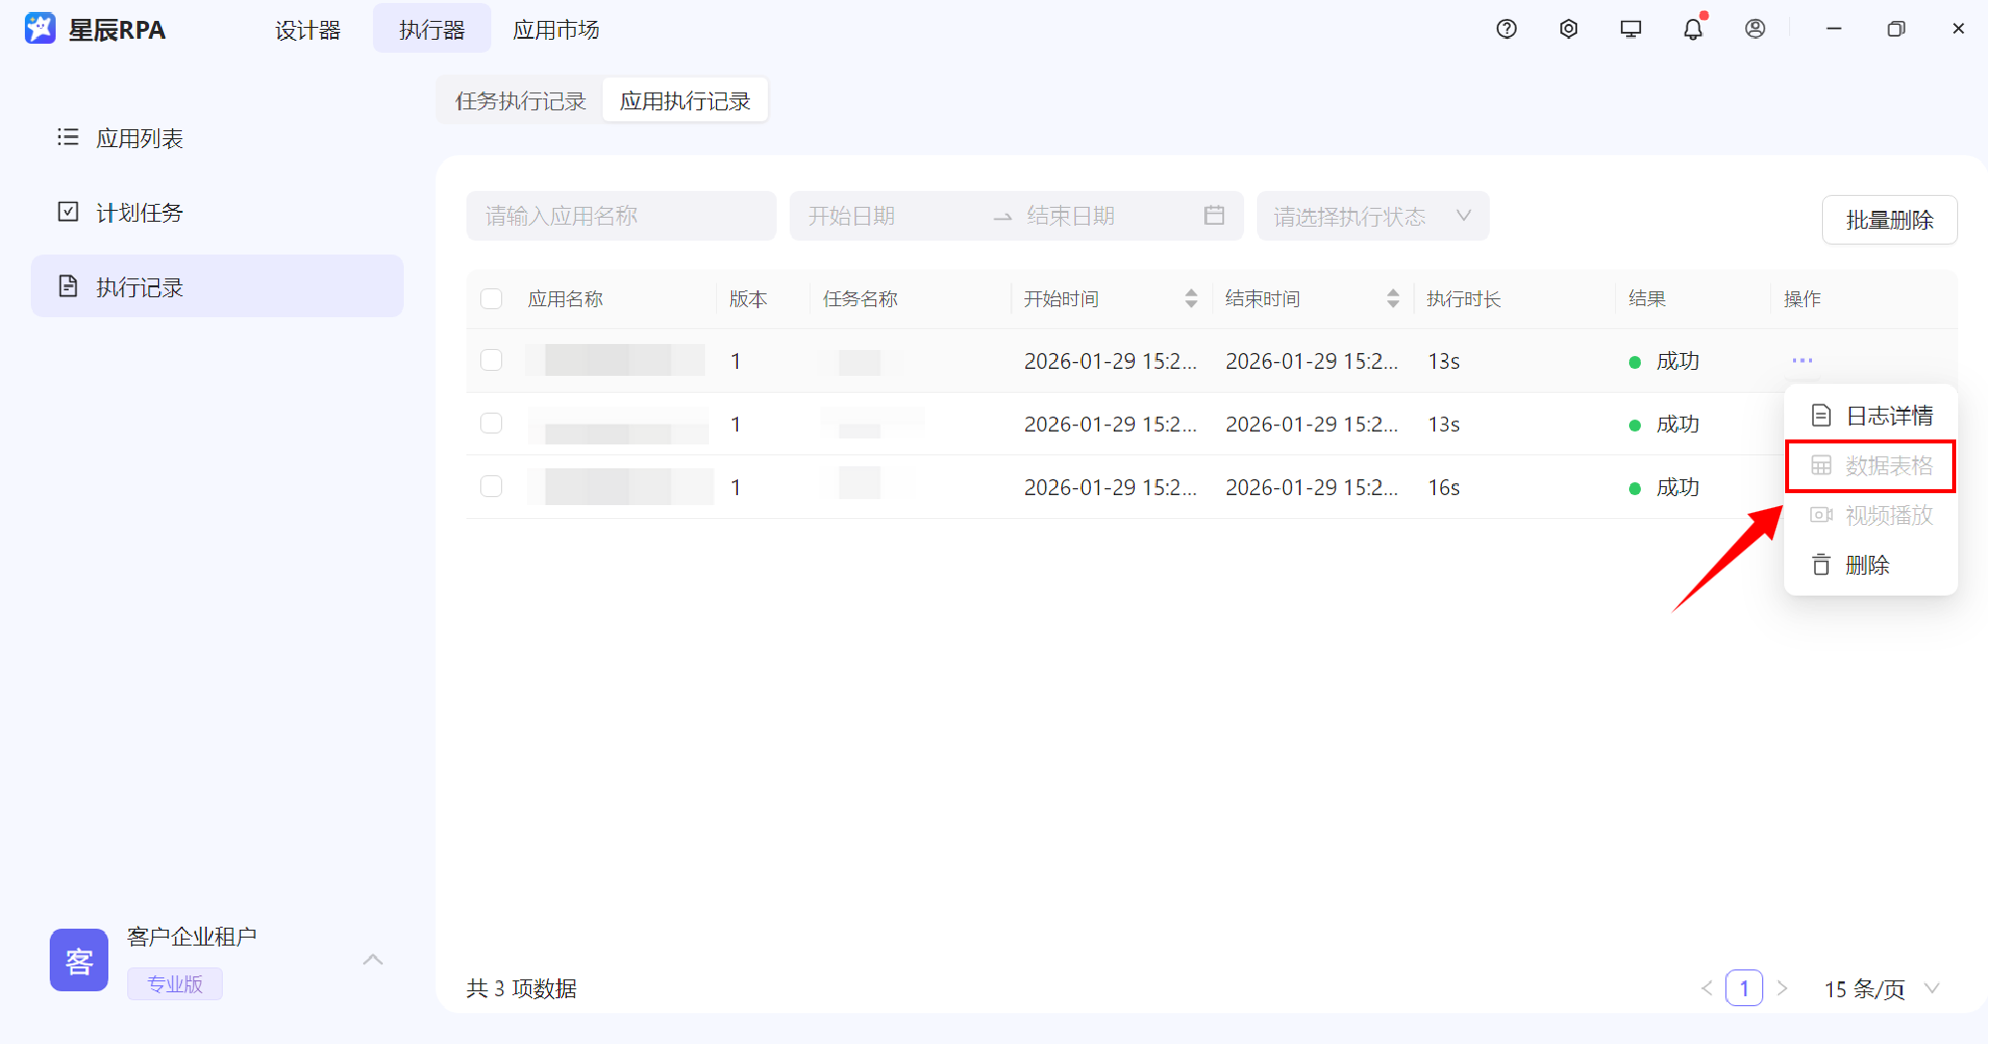Click the 批量删除 button
The height and width of the screenshot is (1045, 1989).
click(1889, 220)
